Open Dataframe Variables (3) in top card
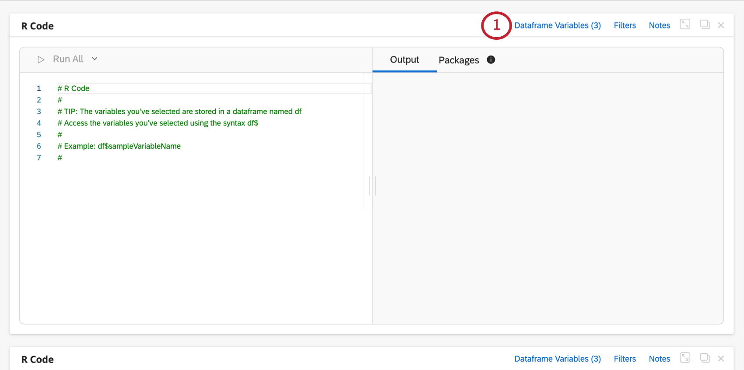Viewport: 744px width, 370px height. pyautogui.click(x=558, y=25)
